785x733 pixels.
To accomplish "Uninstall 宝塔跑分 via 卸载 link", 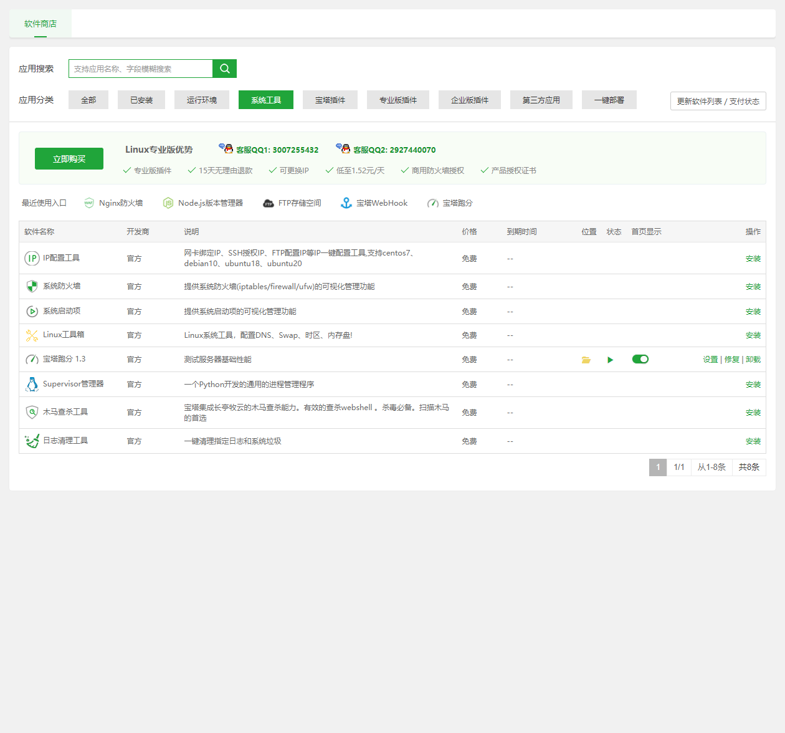I will 753,360.
